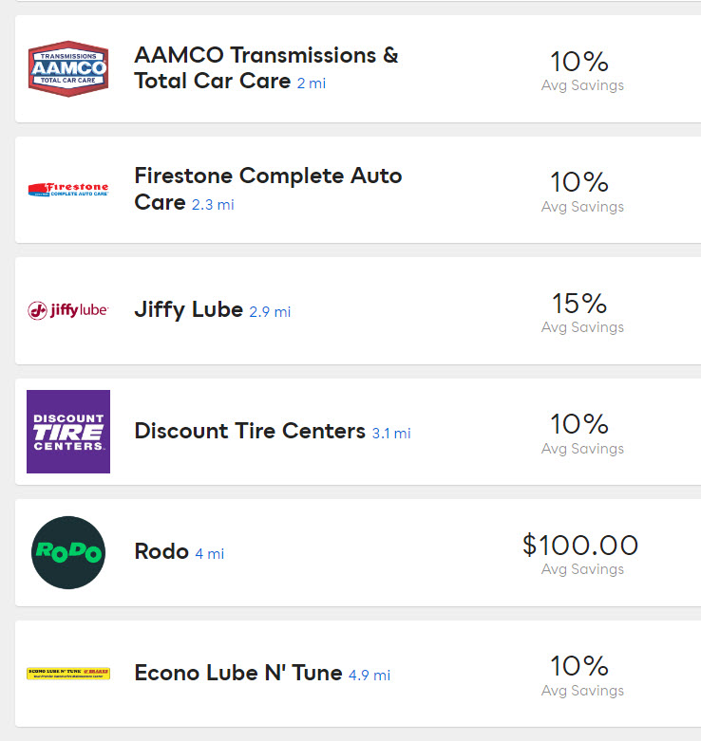The height and width of the screenshot is (741, 701).
Task: Open the round green Rodo logo
Action: click(x=67, y=552)
